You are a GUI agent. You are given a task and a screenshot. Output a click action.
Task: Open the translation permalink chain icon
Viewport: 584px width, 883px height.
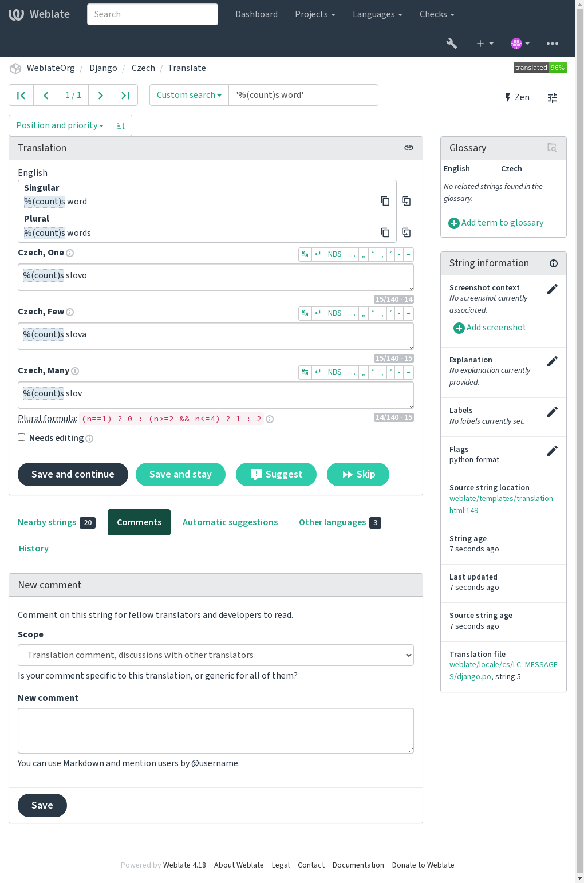point(409,148)
